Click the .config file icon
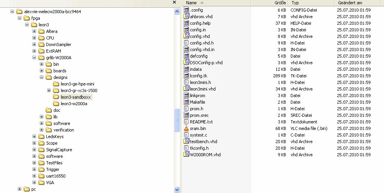 (186, 10)
